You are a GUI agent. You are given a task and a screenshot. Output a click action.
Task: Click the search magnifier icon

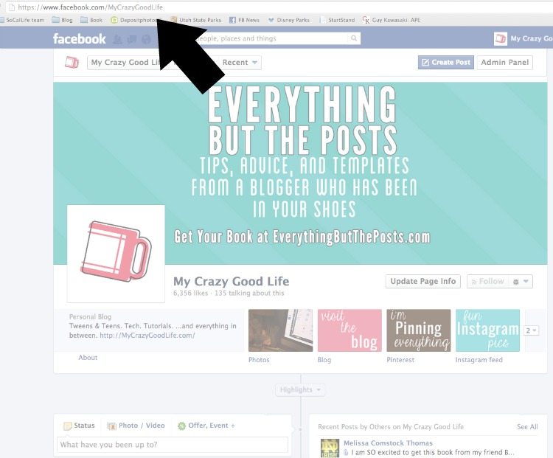pos(354,38)
